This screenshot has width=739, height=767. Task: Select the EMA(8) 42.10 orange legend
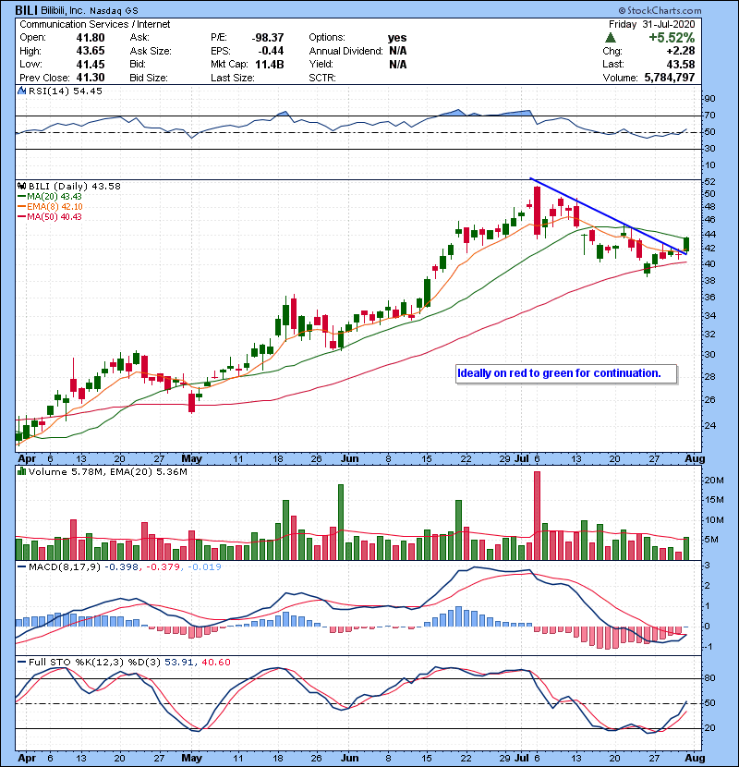click(x=50, y=206)
